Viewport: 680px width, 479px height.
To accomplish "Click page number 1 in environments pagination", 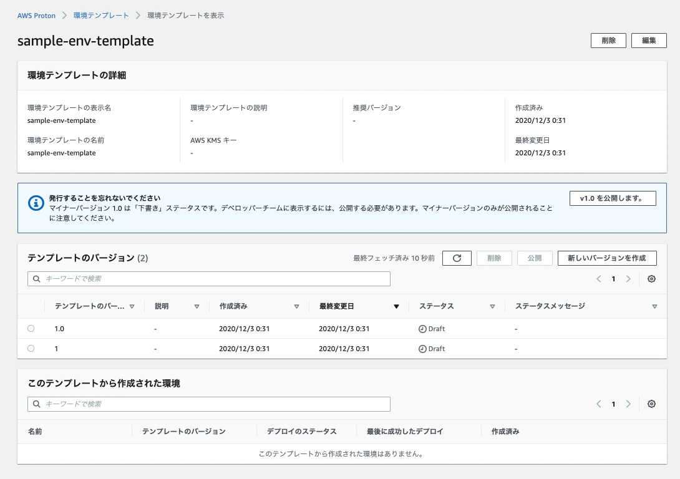I will click(613, 404).
